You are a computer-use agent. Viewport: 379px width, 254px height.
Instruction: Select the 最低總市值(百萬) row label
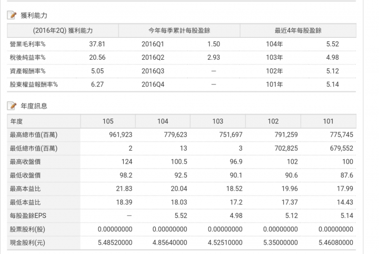coord(34,148)
